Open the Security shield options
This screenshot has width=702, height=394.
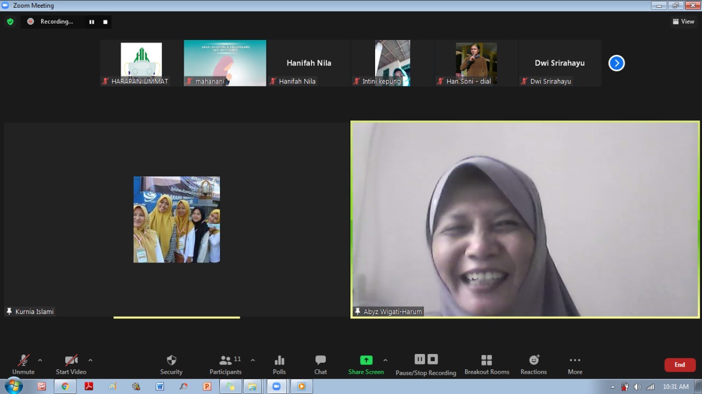[171, 364]
